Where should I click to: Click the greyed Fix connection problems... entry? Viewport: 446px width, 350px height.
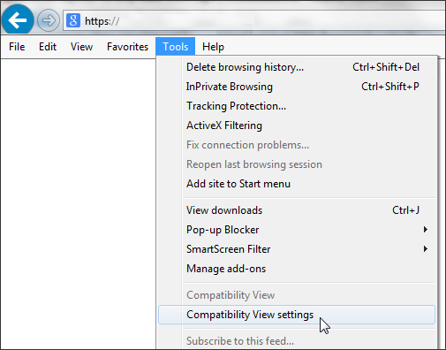(x=297, y=145)
